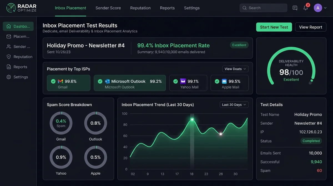Open the user avatar menu
This screenshot has width=333, height=186.
point(318,8)
